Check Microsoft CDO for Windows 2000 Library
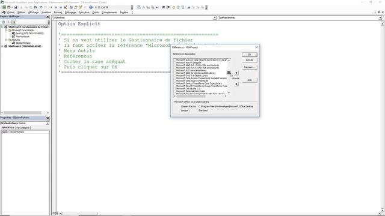Image resolution: width=385 pixels, height=216 pixels. point(175,73)
